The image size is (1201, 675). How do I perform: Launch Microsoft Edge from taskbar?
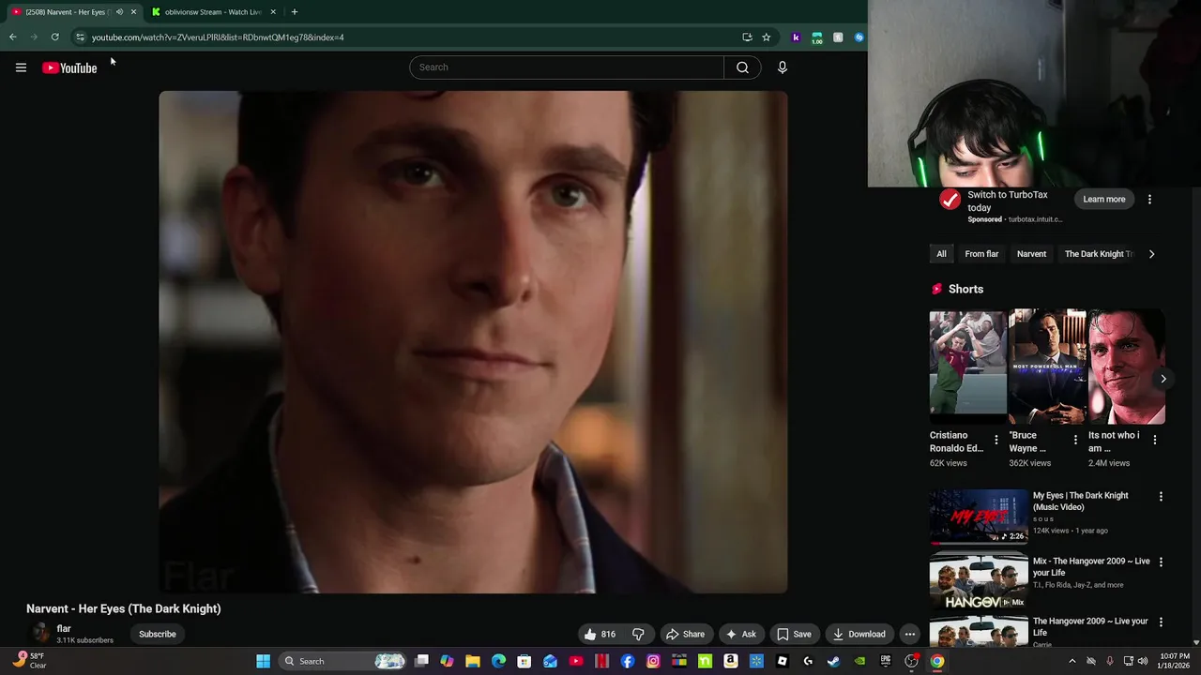pos(498,661)
